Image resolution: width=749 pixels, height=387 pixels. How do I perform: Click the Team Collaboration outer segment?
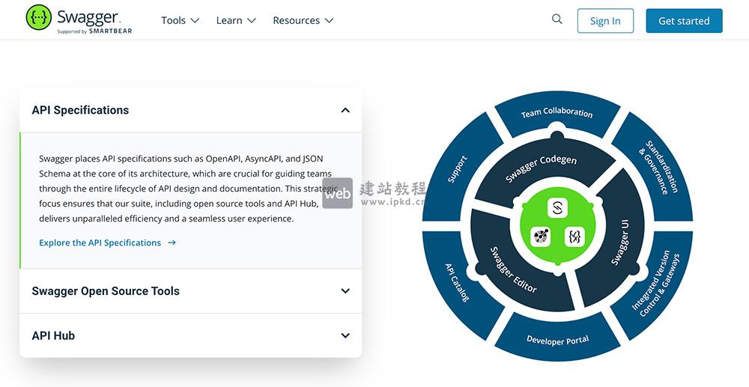tap(557, 113)
